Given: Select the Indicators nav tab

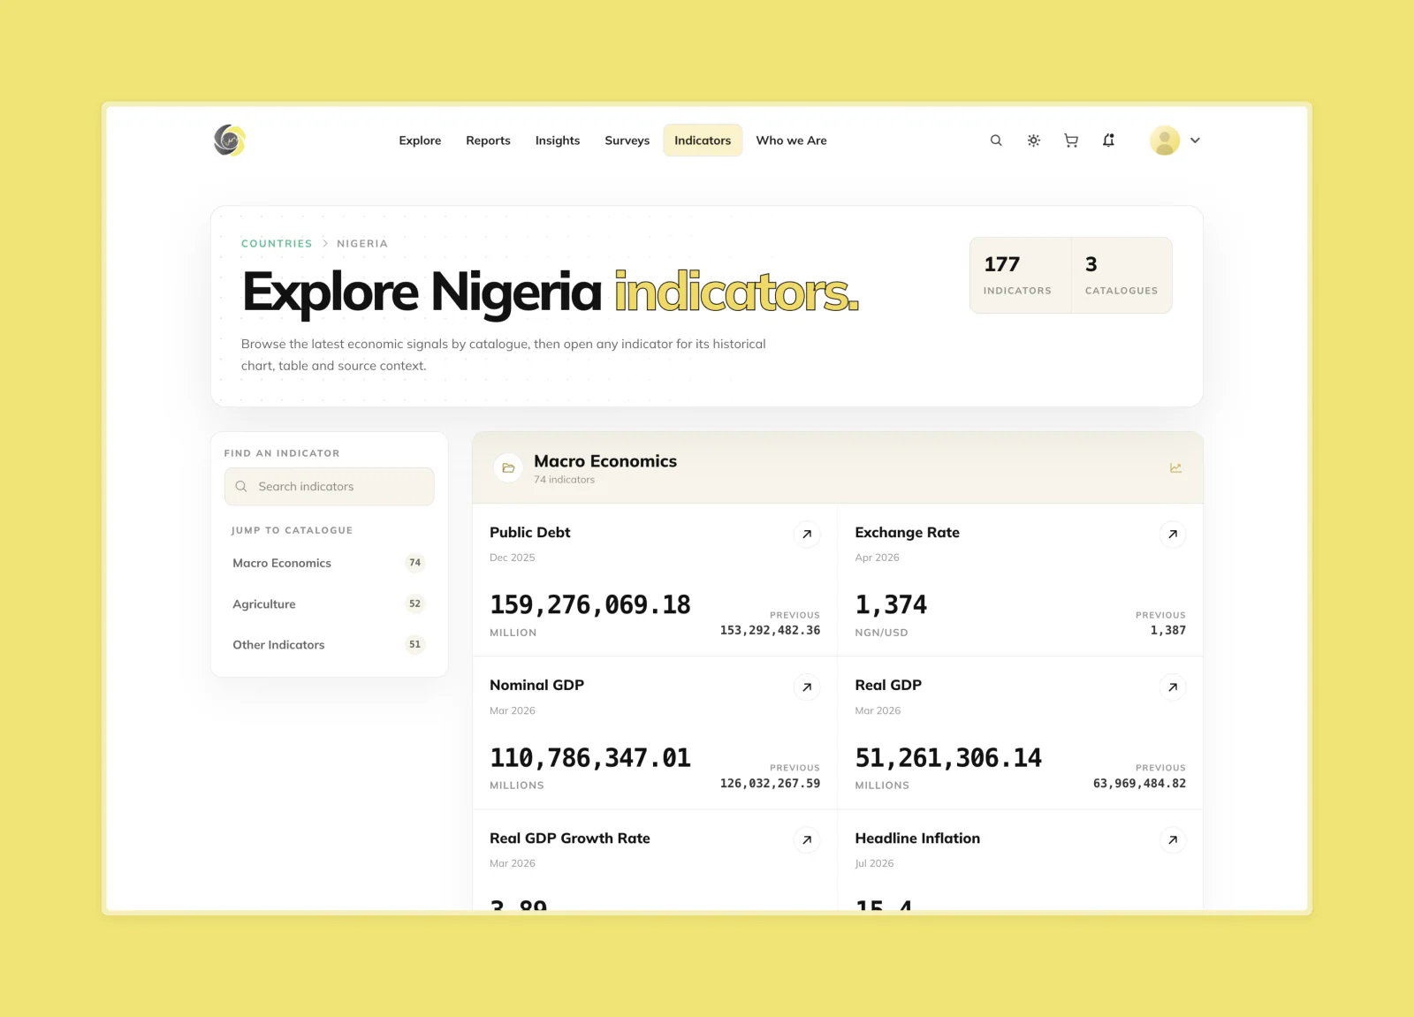Looking at the screenshot, I should click(x=703, y=140).
